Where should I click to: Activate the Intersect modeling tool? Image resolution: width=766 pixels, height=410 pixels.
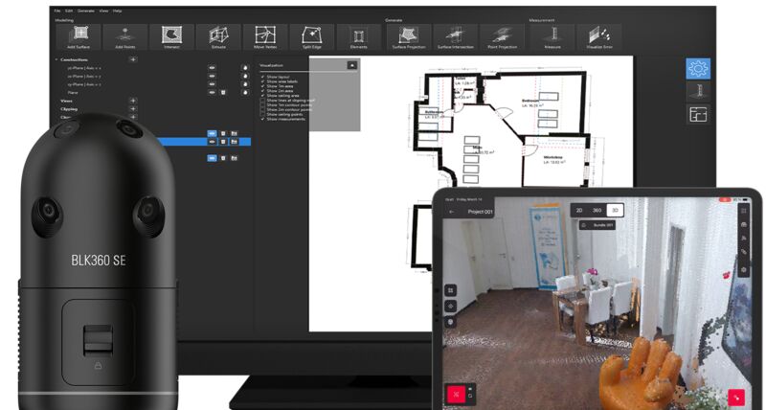172,37
